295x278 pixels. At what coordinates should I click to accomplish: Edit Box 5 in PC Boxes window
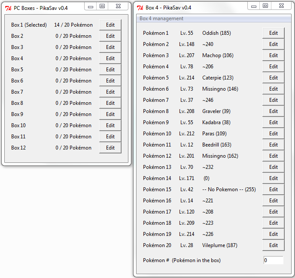pos(110,70)
